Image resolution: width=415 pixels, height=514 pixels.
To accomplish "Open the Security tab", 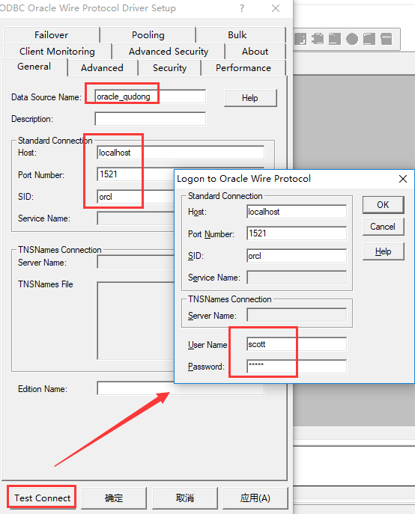I will point(169,68).
